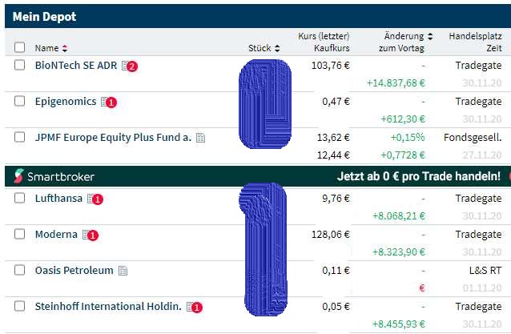Open the Epigenomics stock details link
Image resolution: width=511 pixels, height=334 pixels.
coord(66,102)
